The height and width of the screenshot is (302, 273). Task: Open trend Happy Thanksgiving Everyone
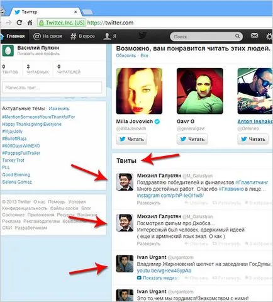[x=31, y=124]
